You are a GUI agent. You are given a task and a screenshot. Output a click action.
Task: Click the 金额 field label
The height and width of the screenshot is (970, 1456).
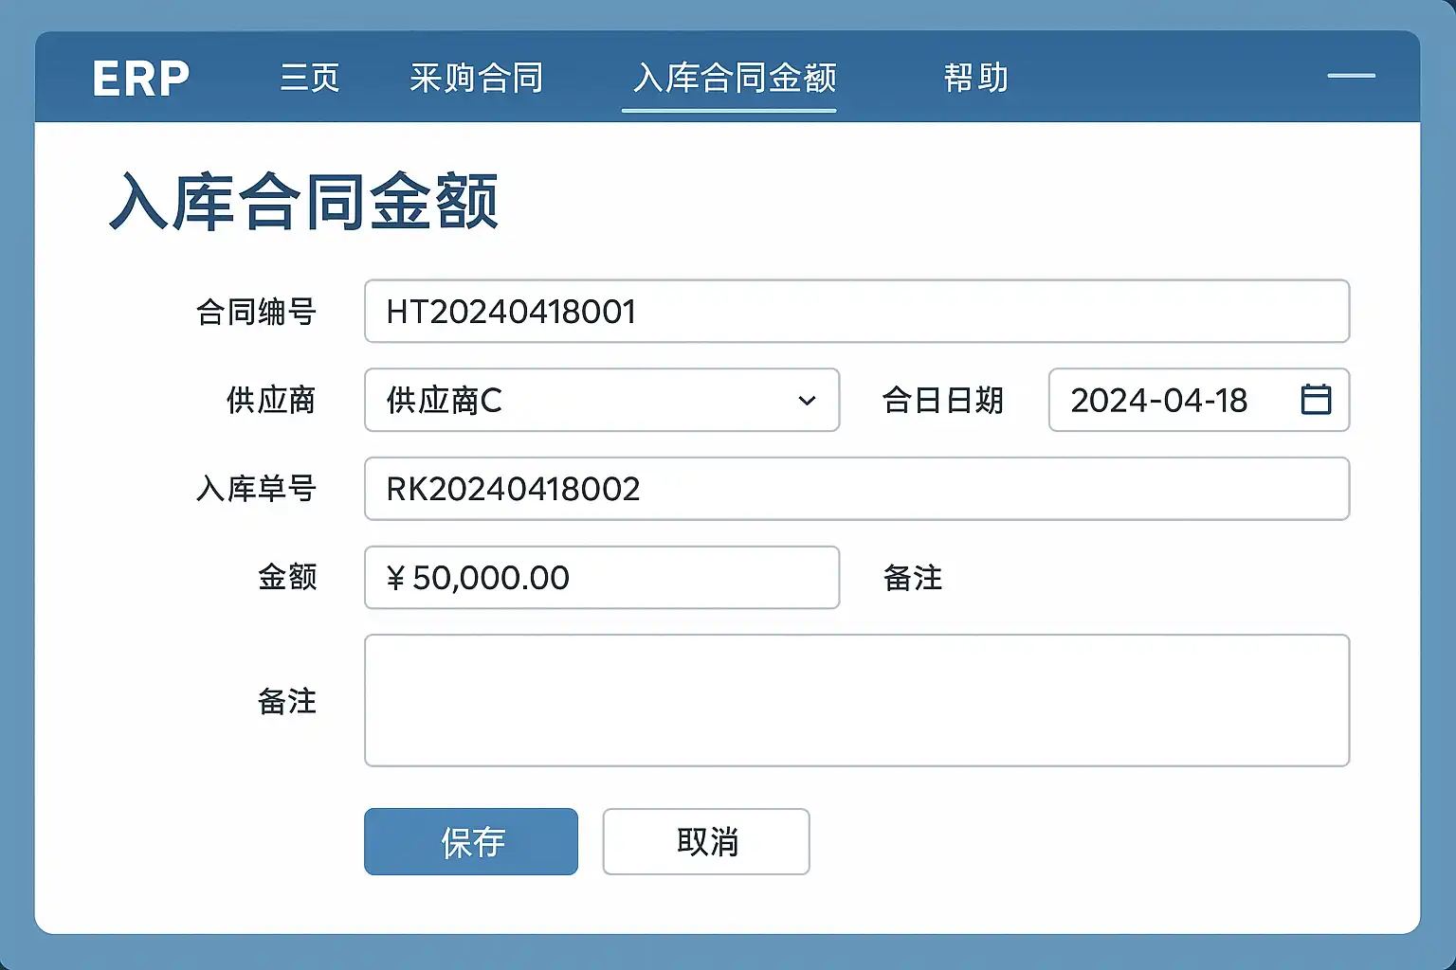287,578
